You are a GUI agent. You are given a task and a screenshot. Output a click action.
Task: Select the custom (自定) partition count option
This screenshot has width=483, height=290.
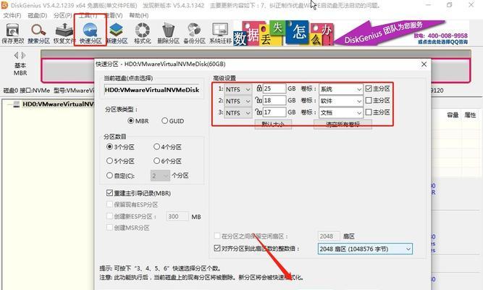pyautogui.click(x=120, y=175)
